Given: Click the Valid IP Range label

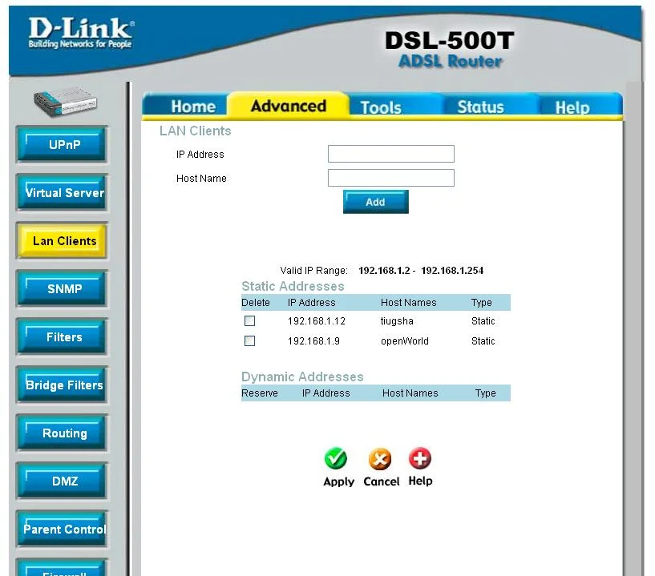Looking at the screenshot, I should [313, 271].
